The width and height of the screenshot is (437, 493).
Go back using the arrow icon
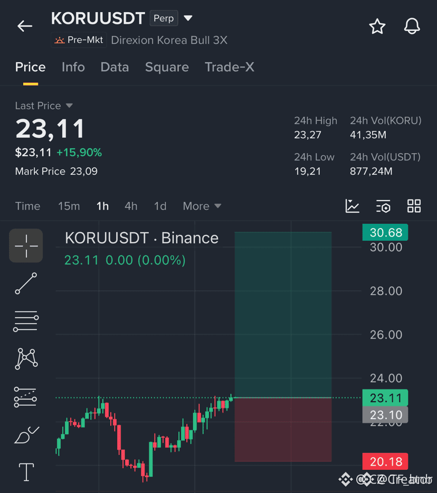(25, 26)
